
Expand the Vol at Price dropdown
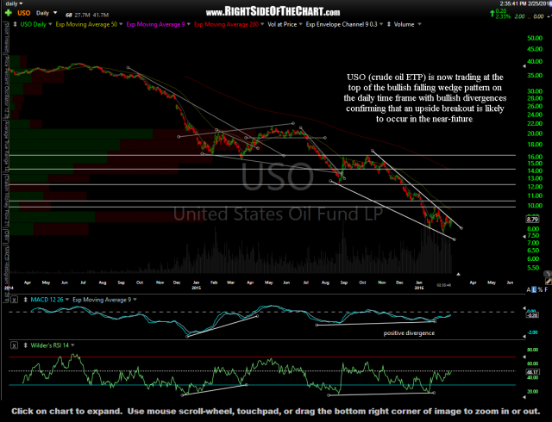[300, 25]
